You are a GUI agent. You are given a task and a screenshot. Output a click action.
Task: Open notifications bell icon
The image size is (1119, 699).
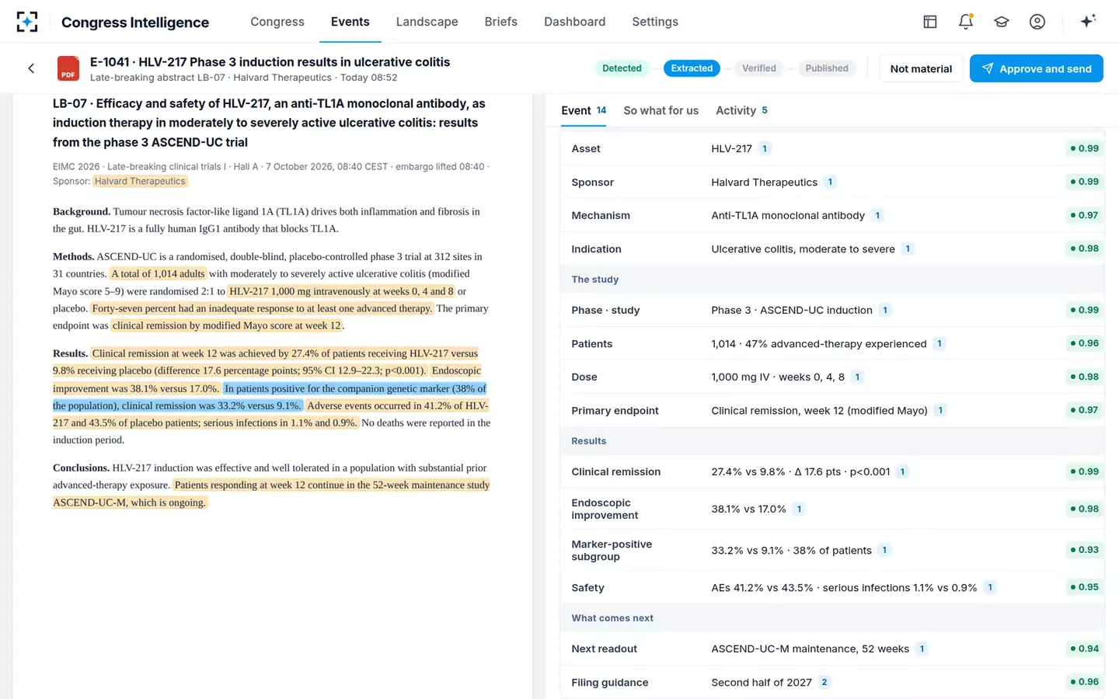tap(966, 22)
